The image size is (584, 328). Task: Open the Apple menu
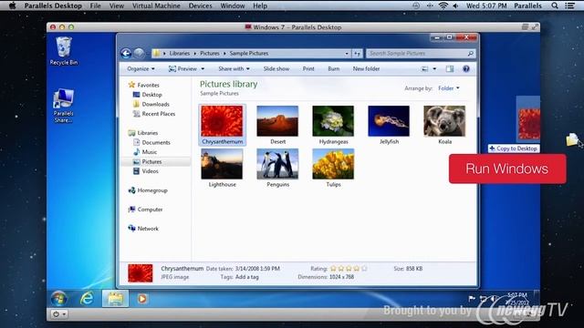pyautogui.click(x=12, y=5)
